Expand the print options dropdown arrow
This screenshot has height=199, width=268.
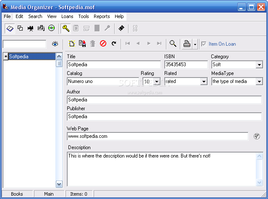(195, 44)
